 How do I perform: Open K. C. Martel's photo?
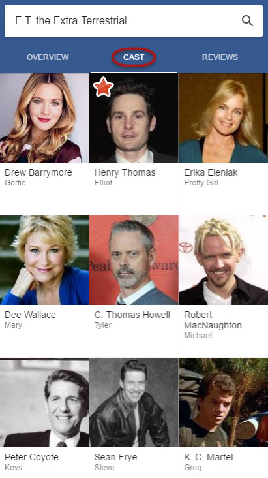point(224,402)
